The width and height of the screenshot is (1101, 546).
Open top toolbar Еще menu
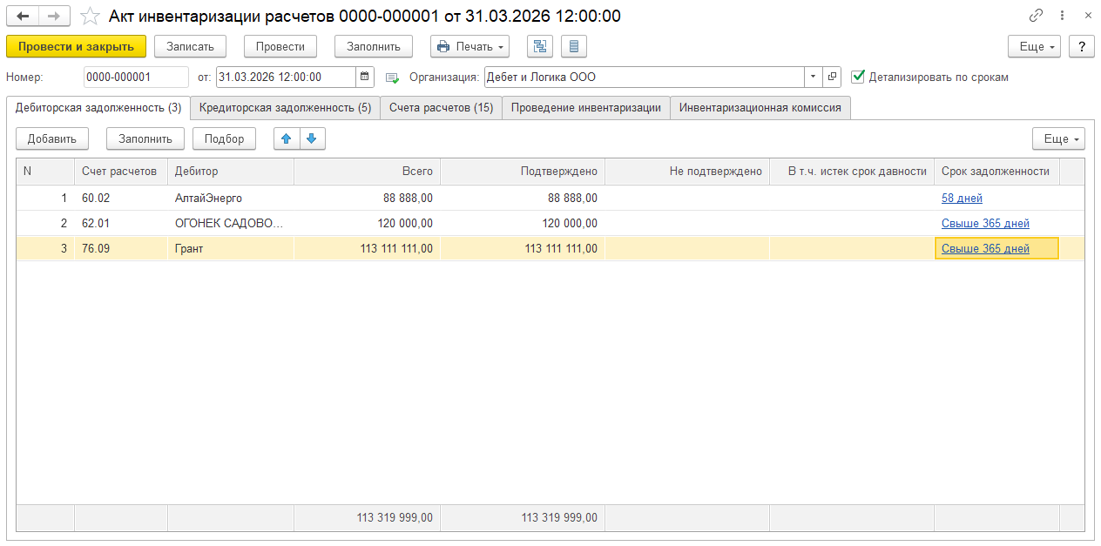[x=1034, y=46]
